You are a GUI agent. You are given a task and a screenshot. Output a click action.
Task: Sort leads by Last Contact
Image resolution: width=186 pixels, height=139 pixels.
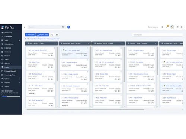click(x=55, y=39)
